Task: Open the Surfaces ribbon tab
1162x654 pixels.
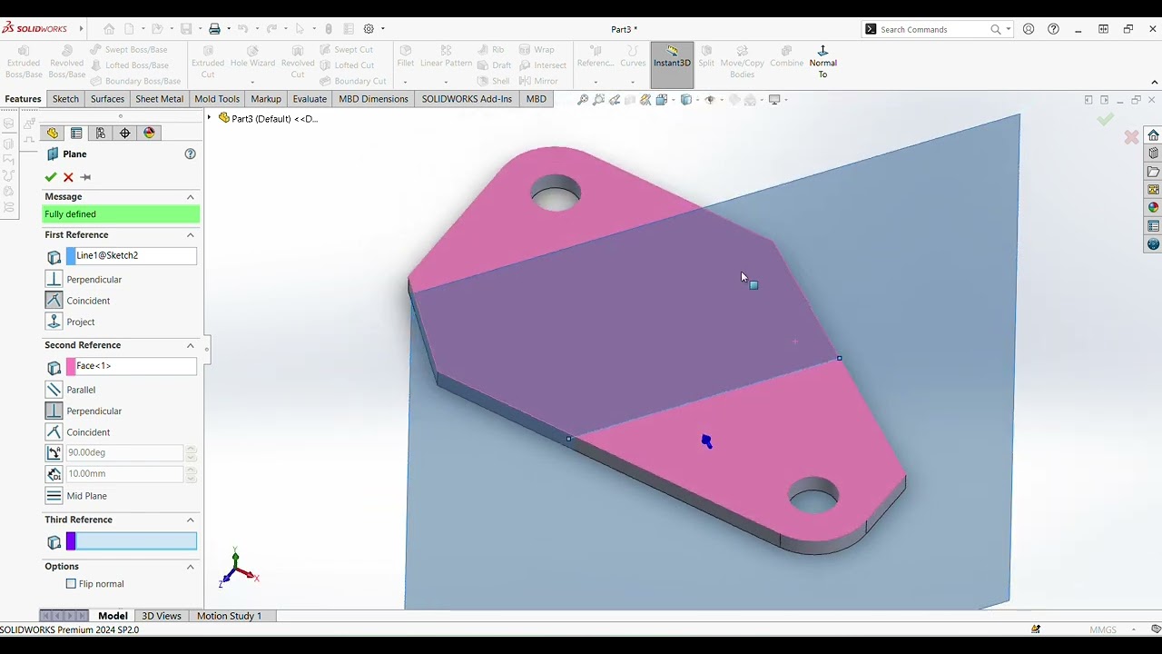Action: point(107,99)
